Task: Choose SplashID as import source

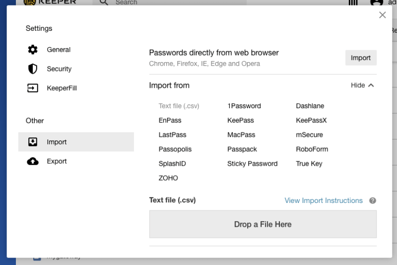Action: point(172,163)
